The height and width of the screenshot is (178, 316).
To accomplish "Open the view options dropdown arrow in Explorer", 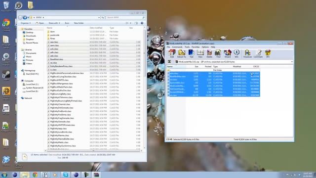I will click(x=130, y=23).
